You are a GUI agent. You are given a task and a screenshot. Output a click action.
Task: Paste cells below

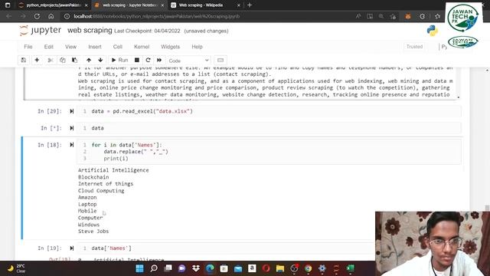click(x=74, y=60)
